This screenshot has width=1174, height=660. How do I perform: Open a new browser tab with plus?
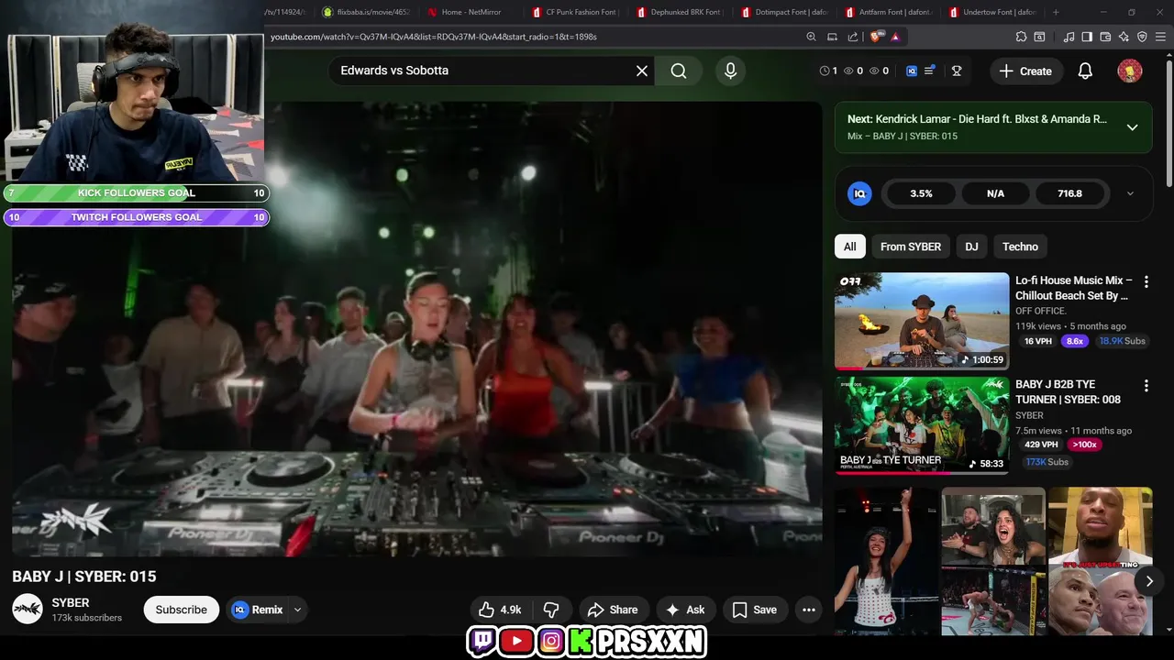pos(1056,12)
